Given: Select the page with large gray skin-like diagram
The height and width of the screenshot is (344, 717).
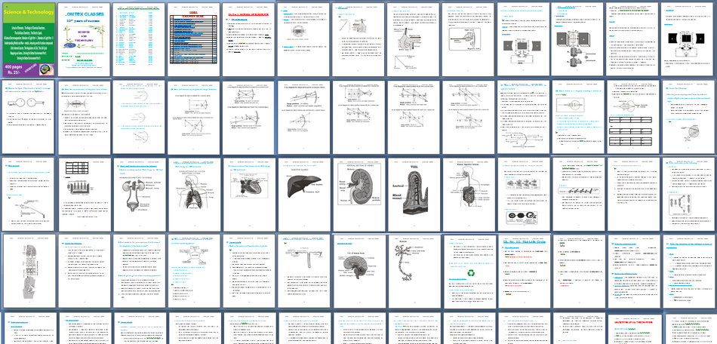Looking at the screenshot, I should pos(29,272).
